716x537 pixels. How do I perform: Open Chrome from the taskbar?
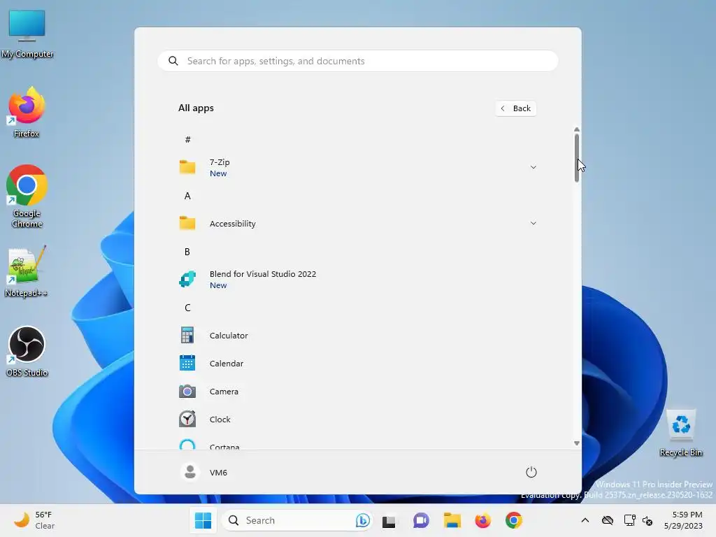(x=514, y=520)
